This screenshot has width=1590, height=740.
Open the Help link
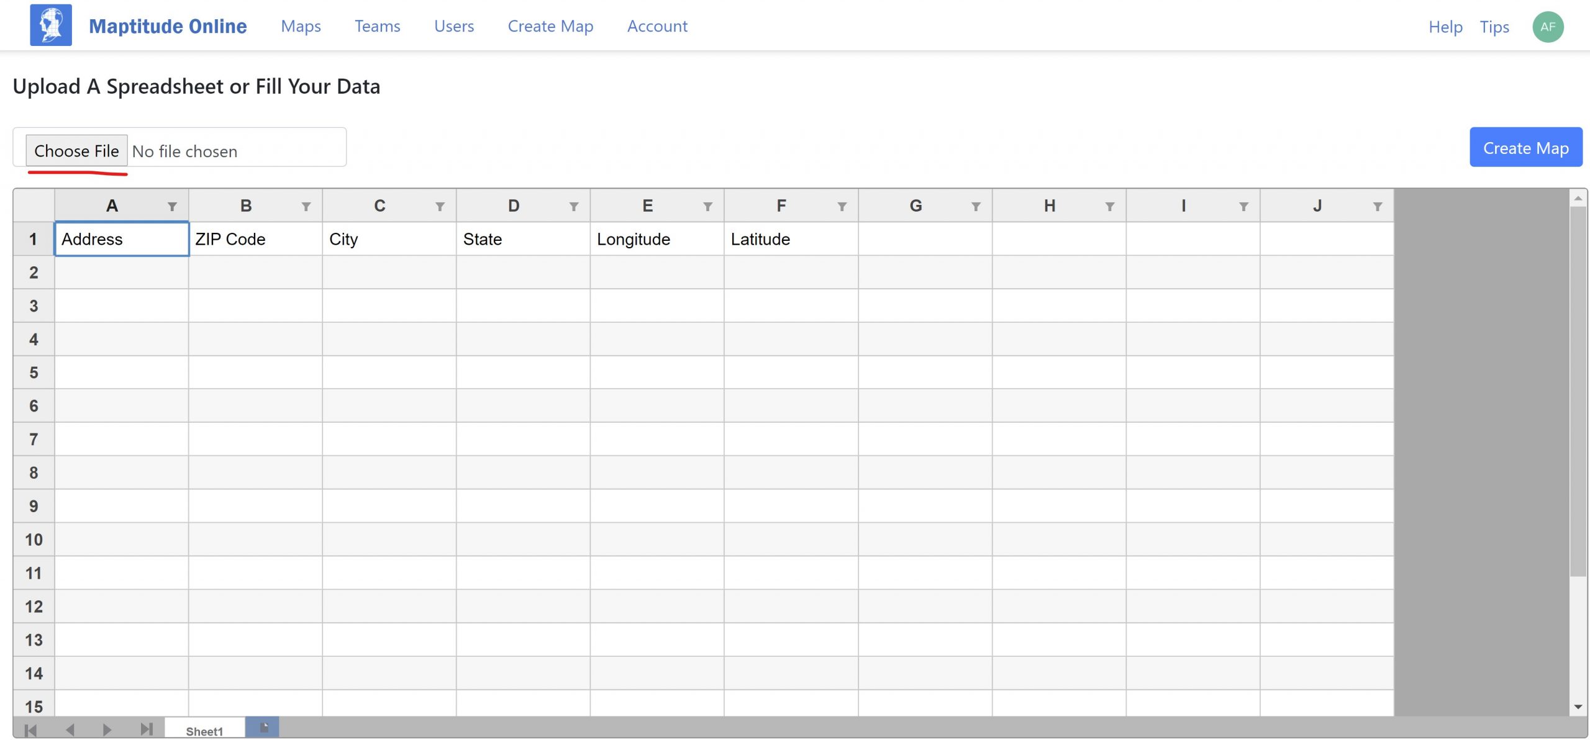coord(1445,27)
